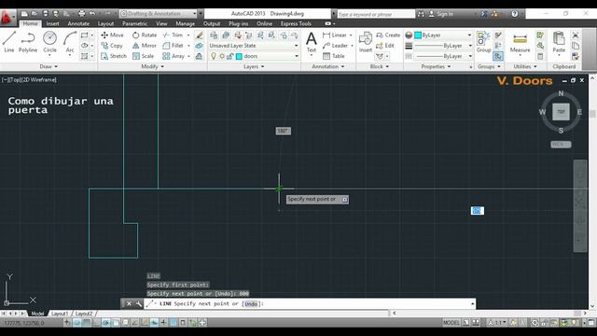Select the Circle tool
The height and width of the screenshot is (336, 597).
[49, 42]
